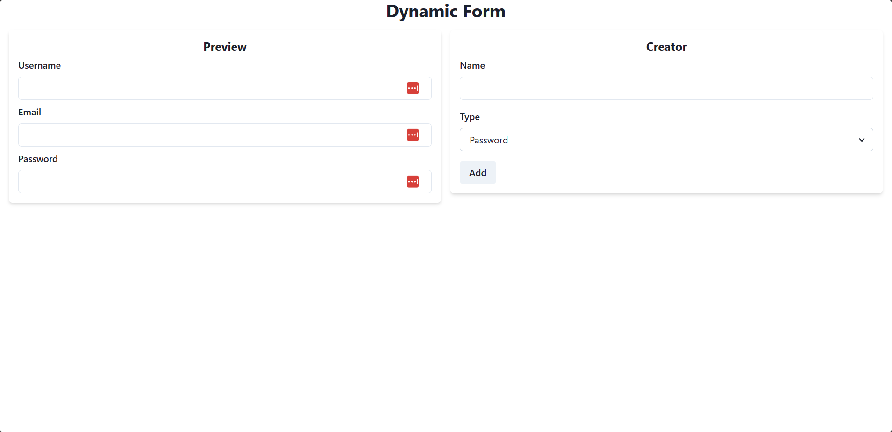Click the Password label in Preview
Screen dimensions: 892x432
(x=38, y=159)
